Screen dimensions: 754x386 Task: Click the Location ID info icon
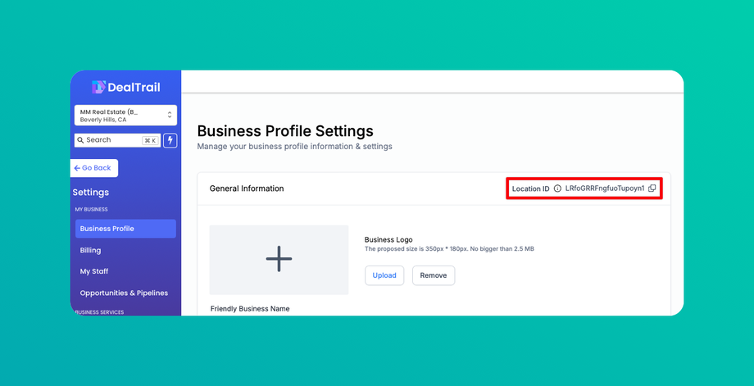[x=557, y=188]
